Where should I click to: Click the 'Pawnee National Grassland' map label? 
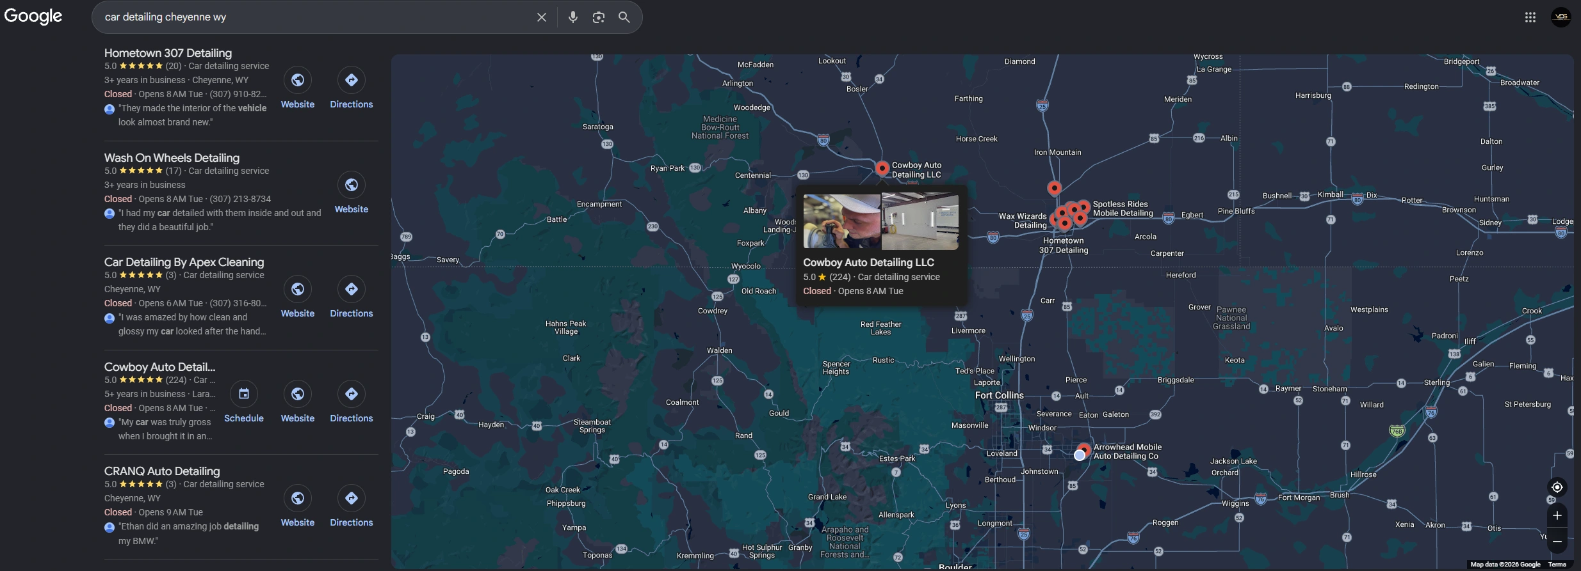1231,318
